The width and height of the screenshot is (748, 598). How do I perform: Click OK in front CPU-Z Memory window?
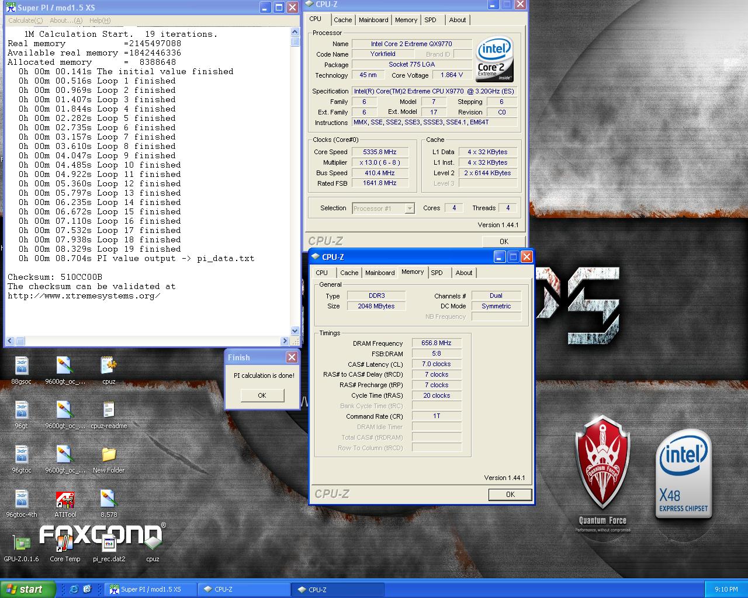pyautogui.click(x=510, y=494)
